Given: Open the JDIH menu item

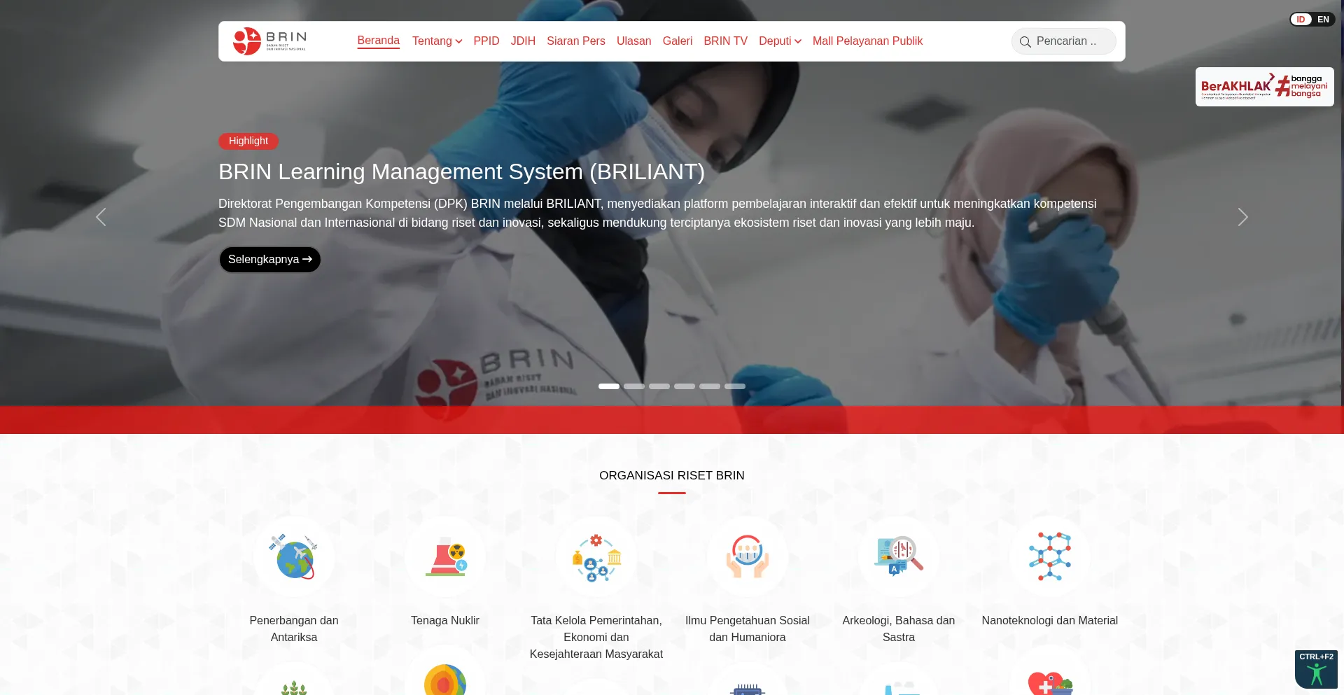Looking at the screenshot, I should [x=523, y=41].
